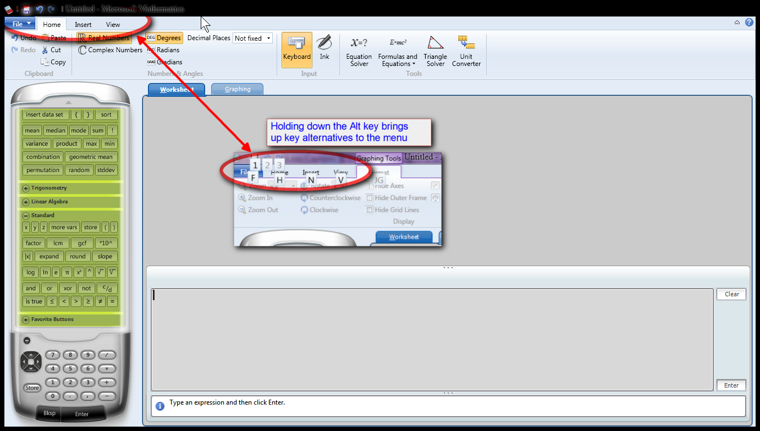This screenshot has width=760, height=431.
Task: Switch to the View ribbon tab
Action: 113,24
